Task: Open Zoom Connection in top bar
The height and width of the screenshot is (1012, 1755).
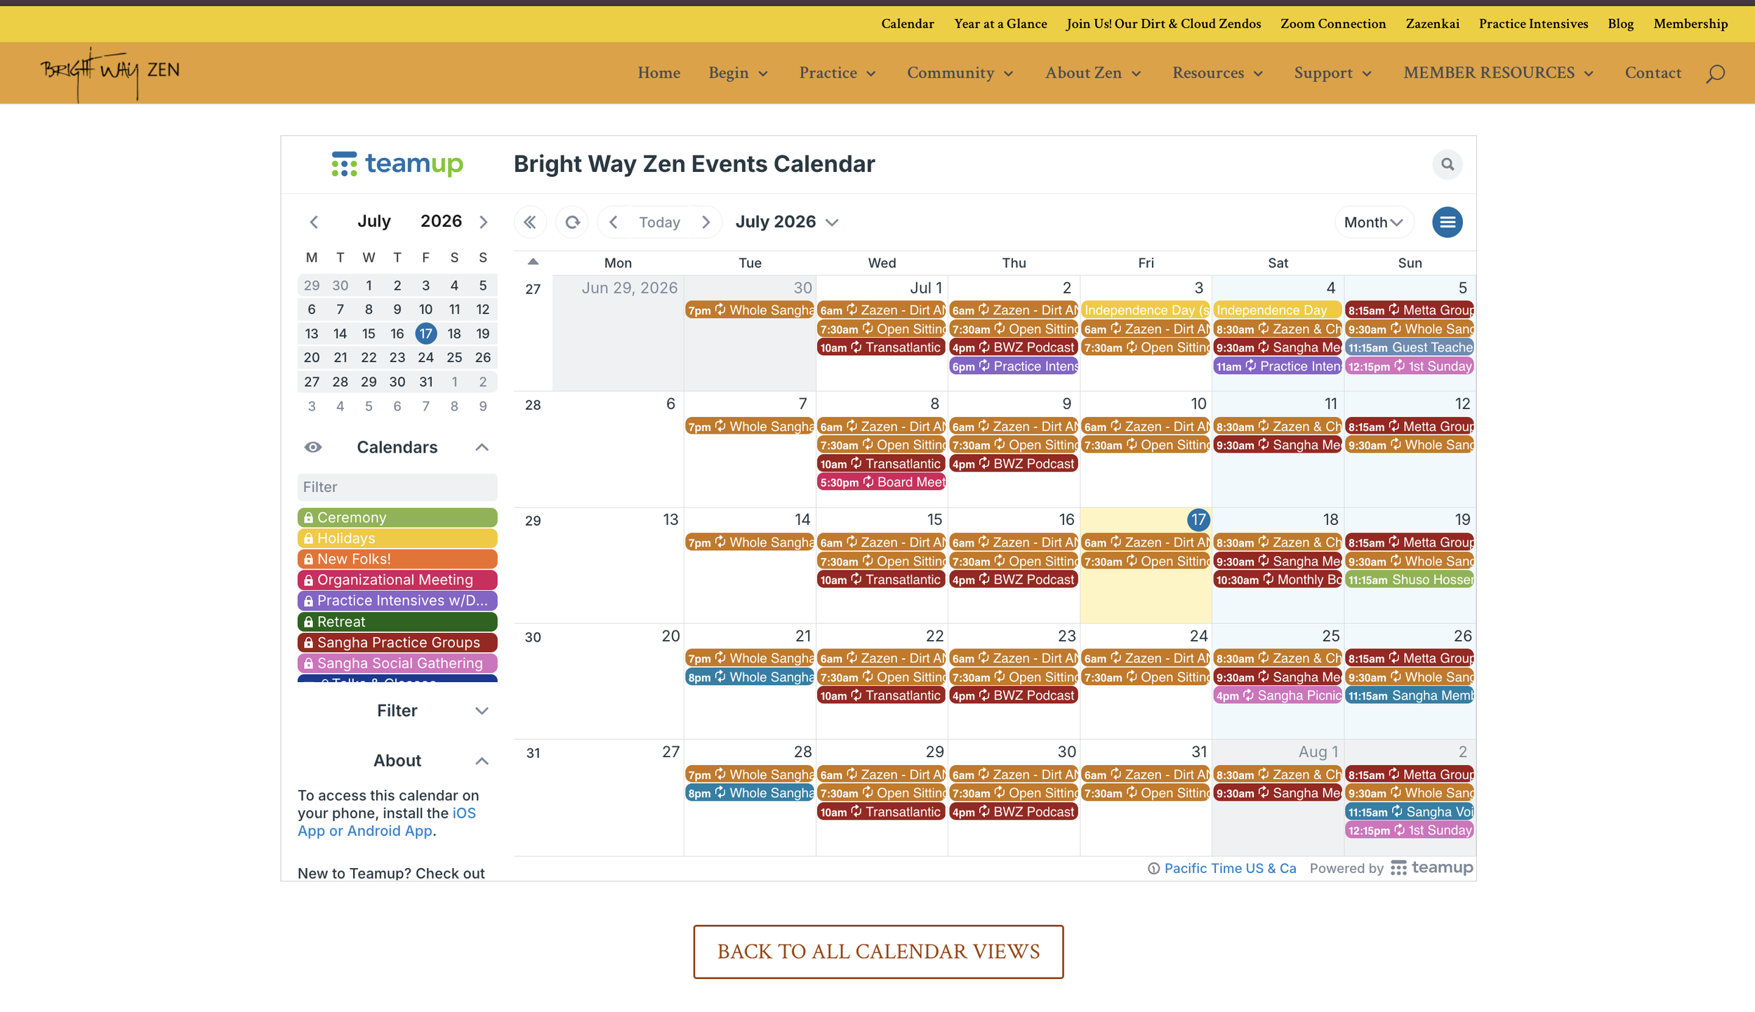Action: pos(1332,24)
